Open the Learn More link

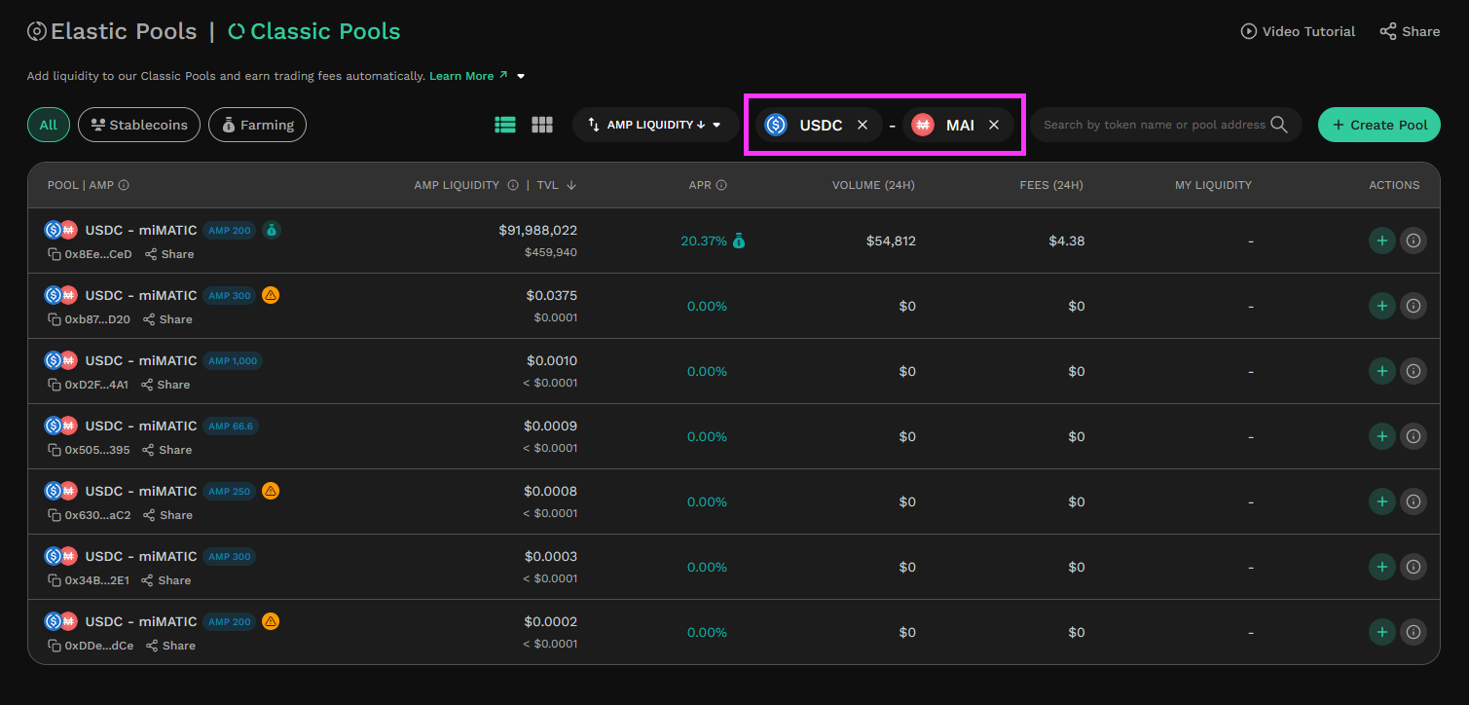pos(468,76)
